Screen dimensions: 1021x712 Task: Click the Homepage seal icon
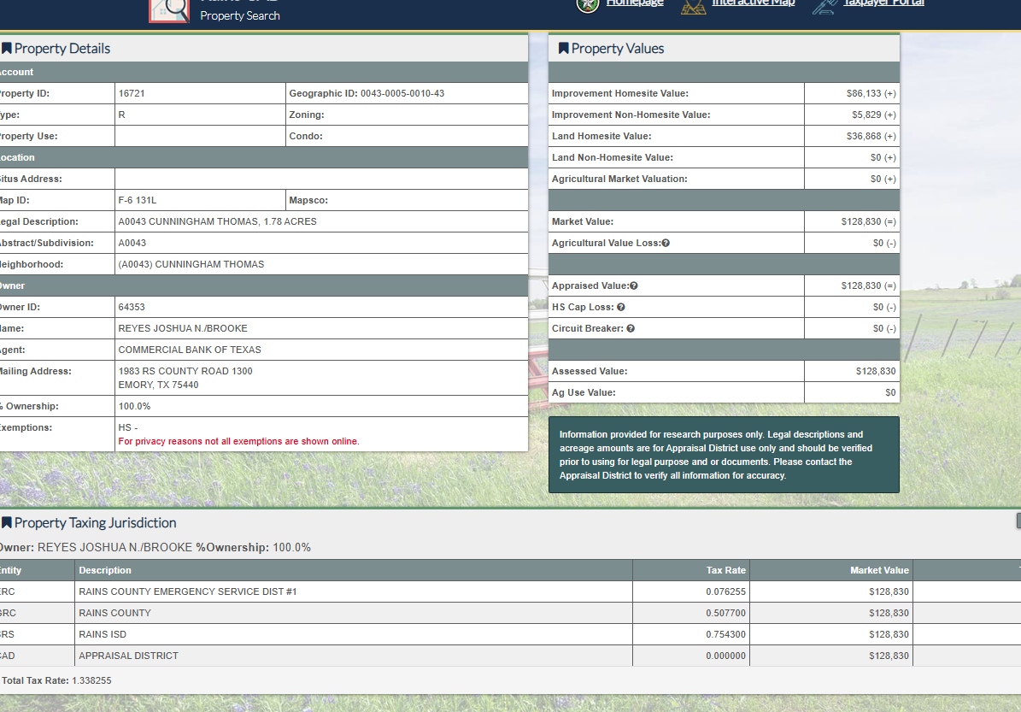click(x=588, y=4)
